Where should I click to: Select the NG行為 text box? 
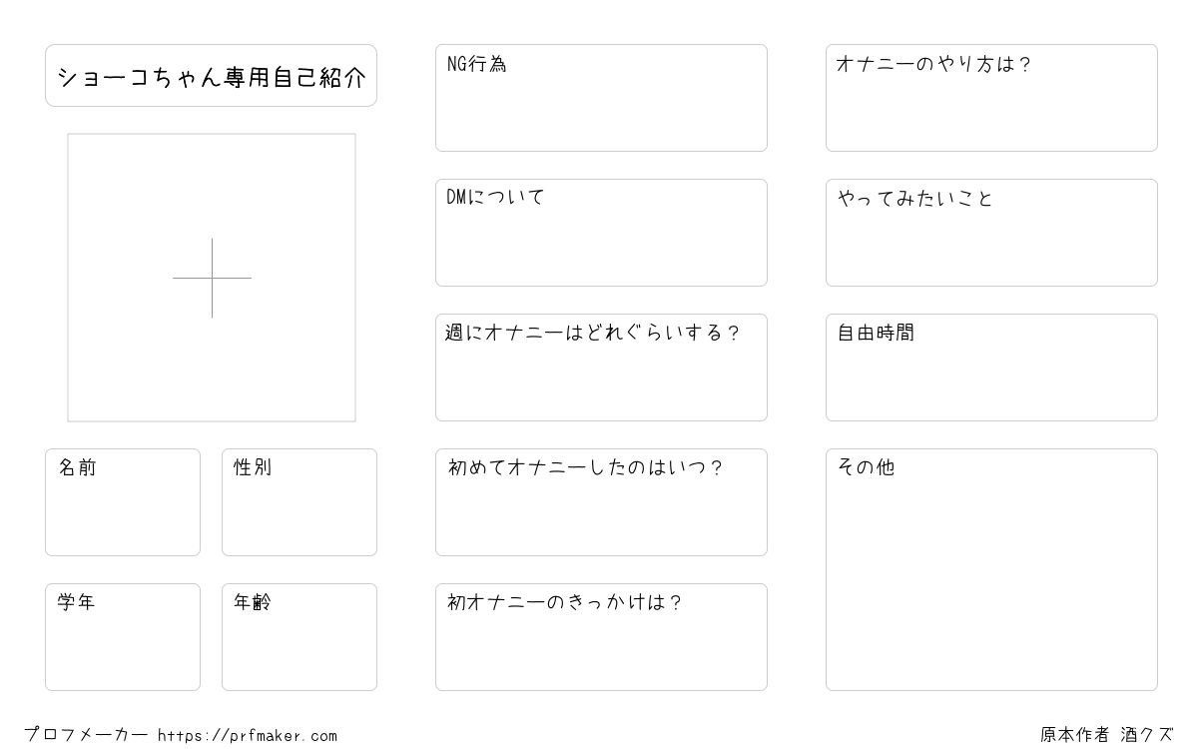[601, 98]
